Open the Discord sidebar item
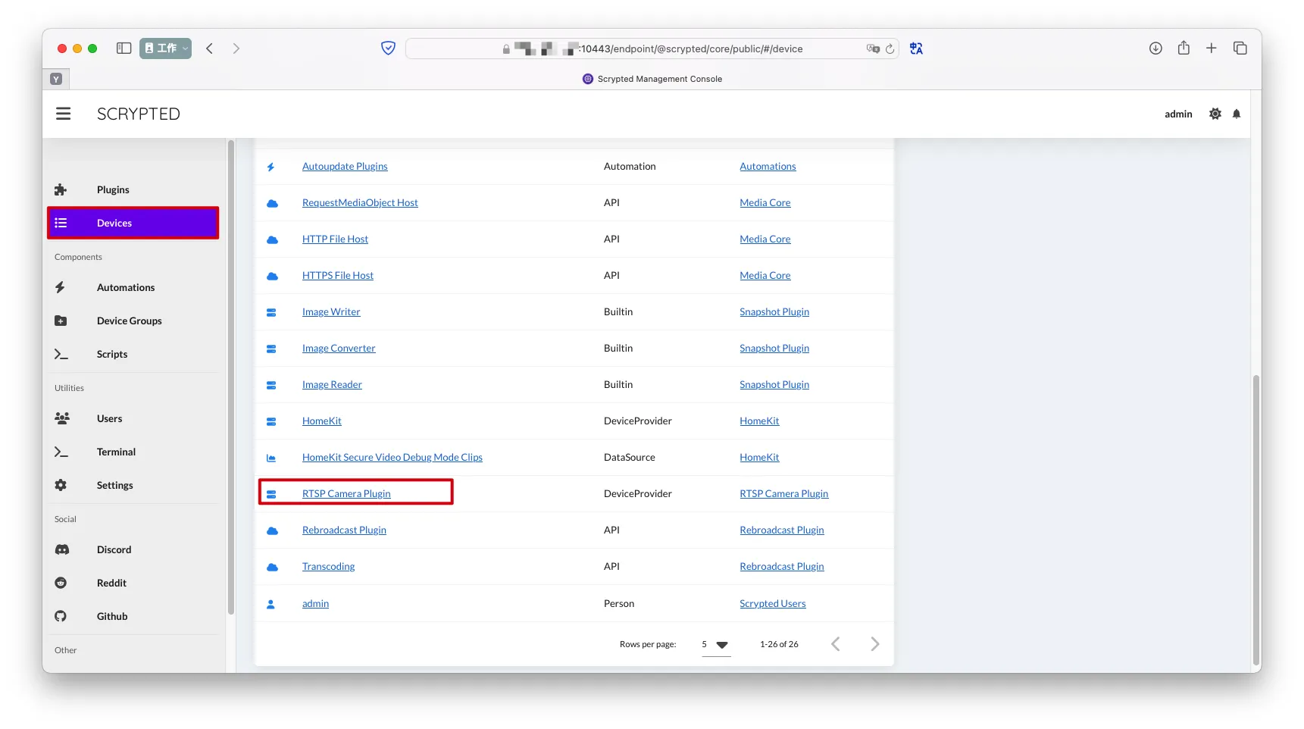This screenshot has height=729, width=1304. coord(114,549)
